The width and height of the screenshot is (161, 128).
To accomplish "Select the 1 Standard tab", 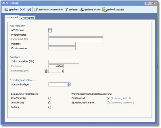I will (12, 18).
